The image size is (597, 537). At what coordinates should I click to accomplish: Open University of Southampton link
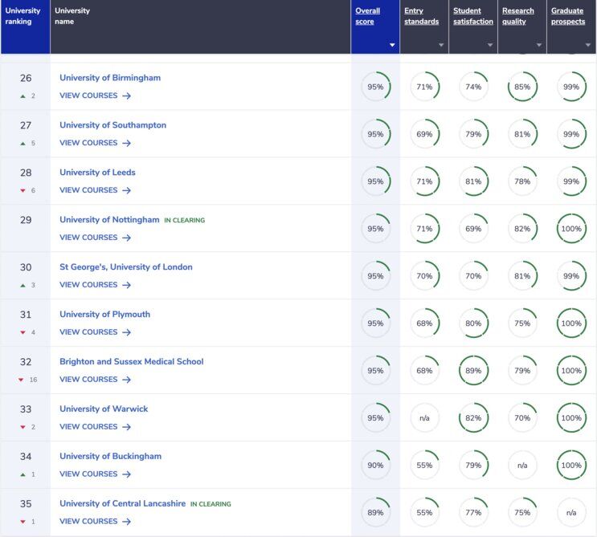[112, 125]
